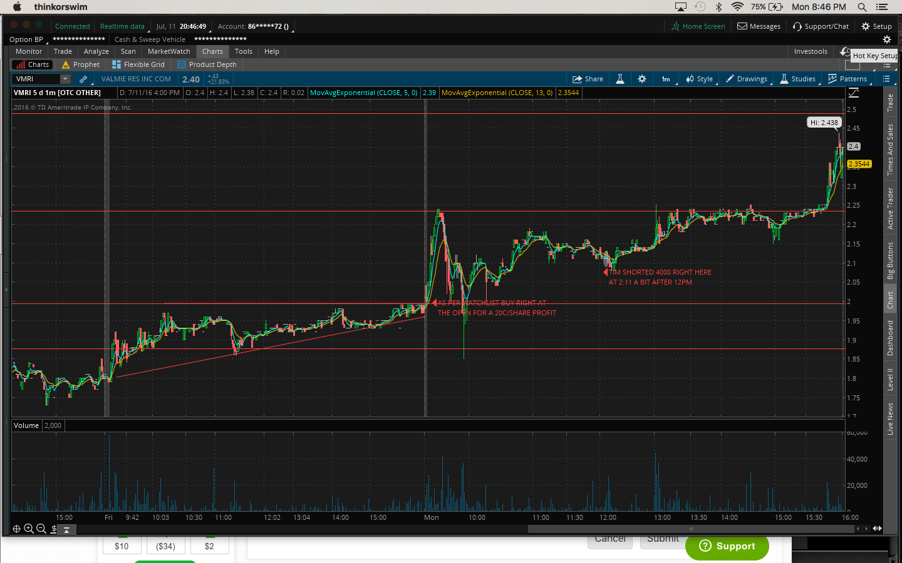Click the flask icon beside Share
This screenshot has height=563, width=902.
coord(619,79)
